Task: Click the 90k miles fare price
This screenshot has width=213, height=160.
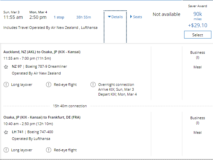Action: click(x=197, y=14)
